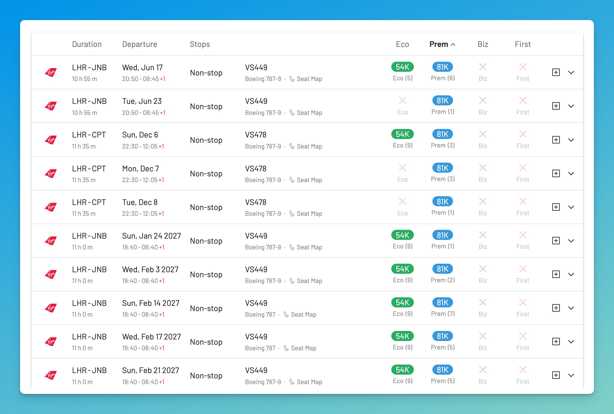
Task: Click unavailable Eco X icon on Tue, Jun 23
Action: click(402, 101)
